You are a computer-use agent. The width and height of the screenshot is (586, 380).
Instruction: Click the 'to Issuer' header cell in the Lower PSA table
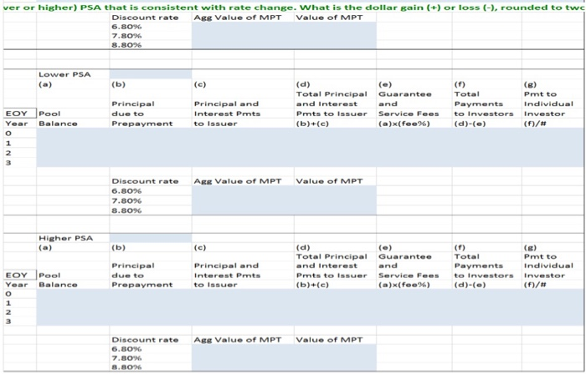(215, 124)
